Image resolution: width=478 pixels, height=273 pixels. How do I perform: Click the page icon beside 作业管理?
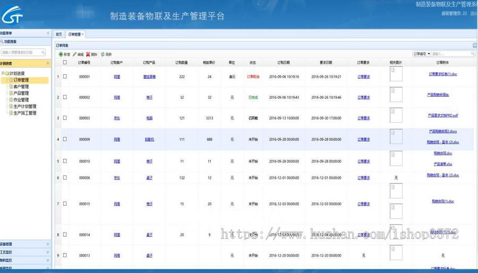pos(11,100)
